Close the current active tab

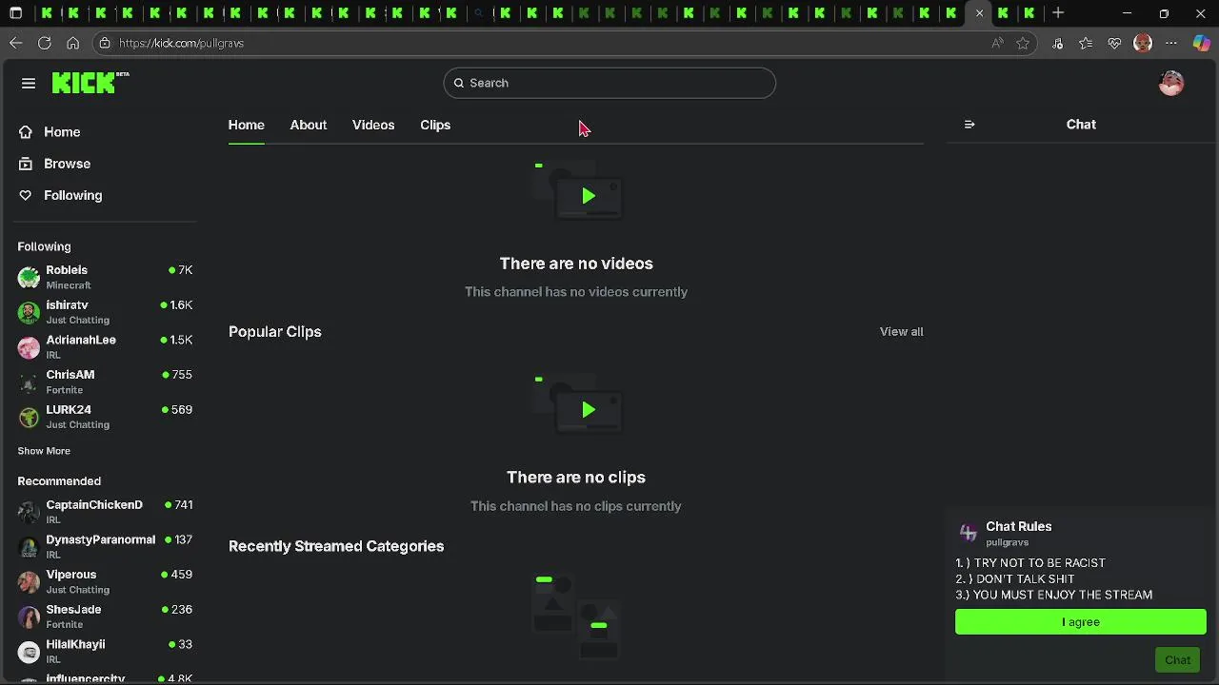(x=979, y=13)
